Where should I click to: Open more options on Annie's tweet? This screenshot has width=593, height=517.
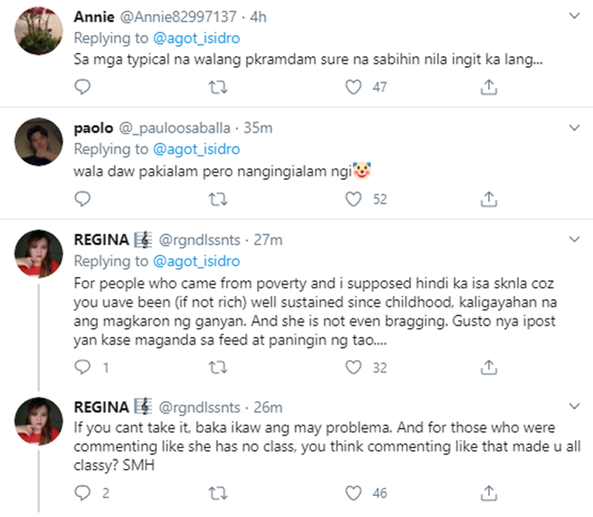(575, 16)
